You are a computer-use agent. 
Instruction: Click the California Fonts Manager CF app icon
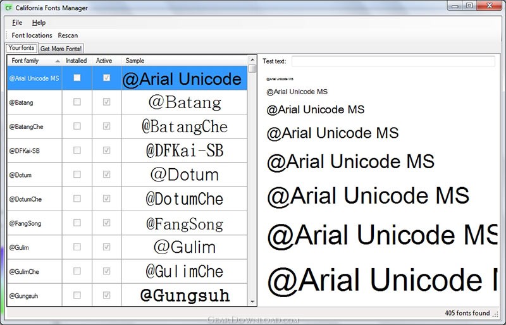click(x=9, y=8)
